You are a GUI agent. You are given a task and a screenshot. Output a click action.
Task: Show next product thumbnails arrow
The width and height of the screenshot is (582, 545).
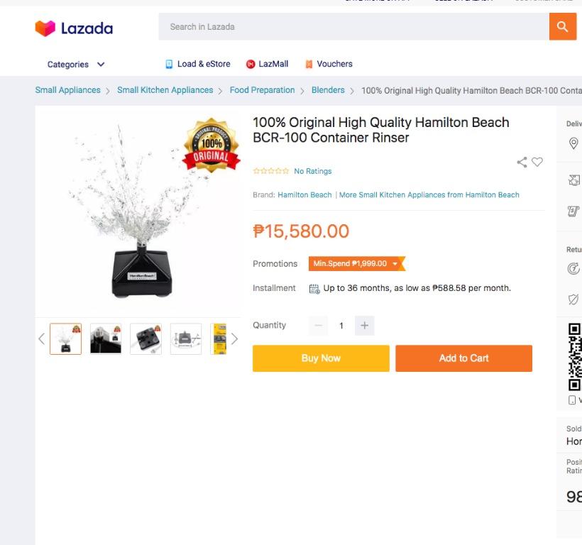pos(234,338)
